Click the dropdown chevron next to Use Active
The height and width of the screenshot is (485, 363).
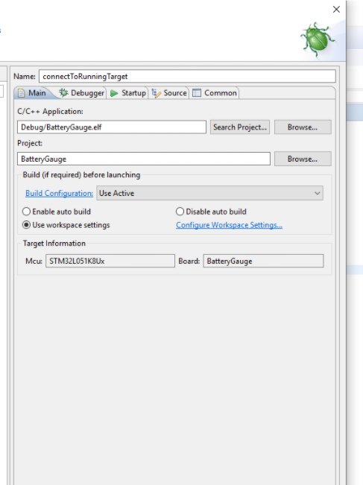(x=318, y=193)
